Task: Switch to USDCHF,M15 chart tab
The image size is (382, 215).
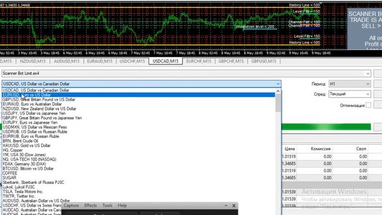Action: [x=132, y=61]
